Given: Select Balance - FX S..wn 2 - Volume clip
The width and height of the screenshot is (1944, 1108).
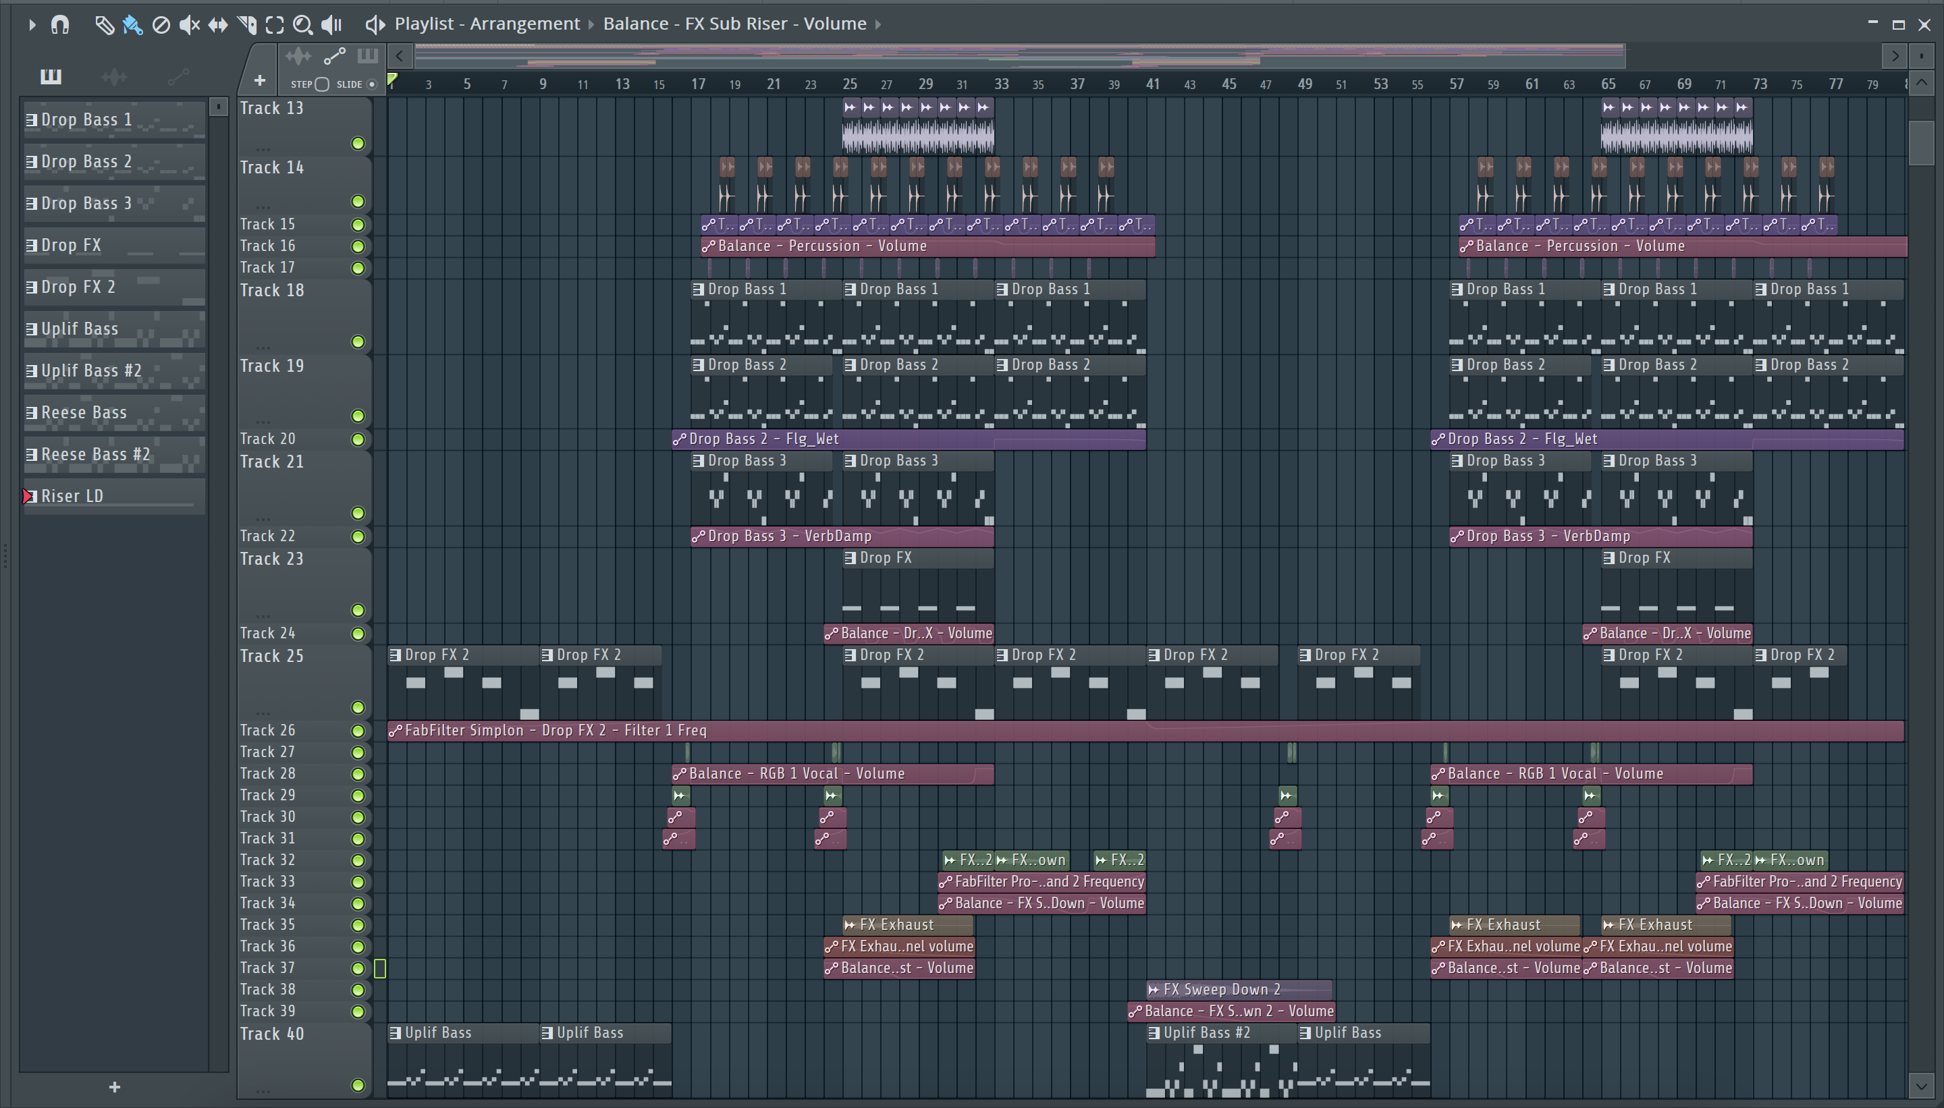Looking at the screenshot, I should coord(1232,1012).
